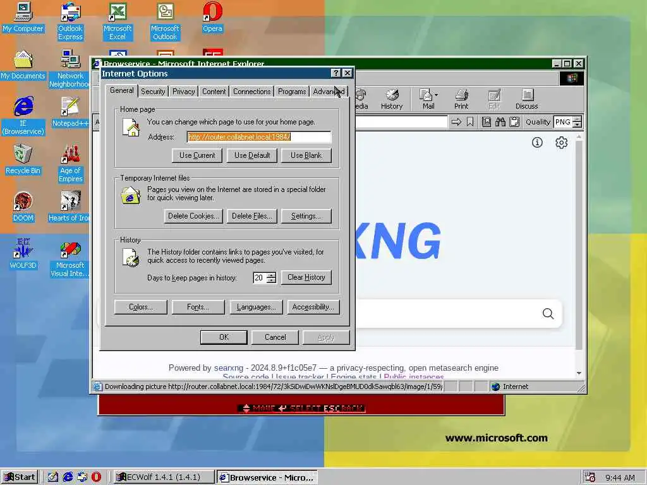The height and width of the screenshot is (485, 647).
Task: Click Delete Cookies button
Action: pos(193,216)
